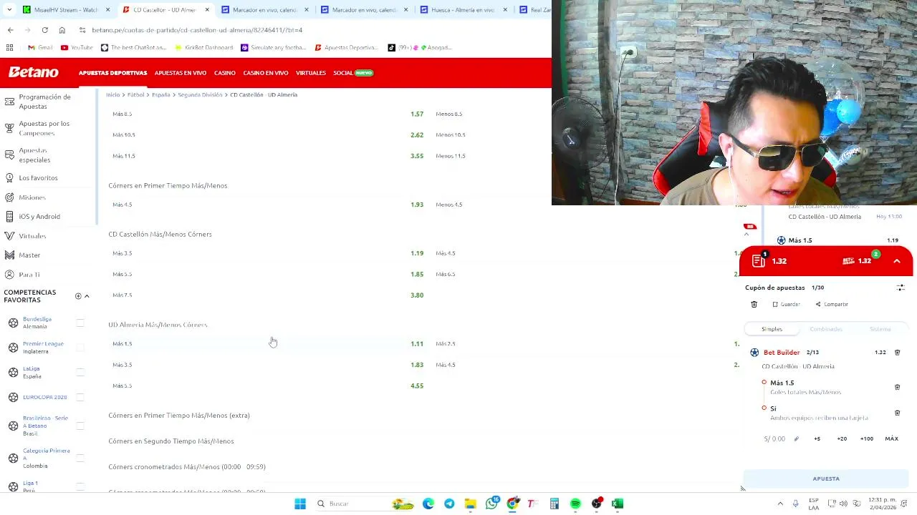This screenshot has width=917, height=515.
Task: Show hidden system tray icons
Action: point(780,504)
